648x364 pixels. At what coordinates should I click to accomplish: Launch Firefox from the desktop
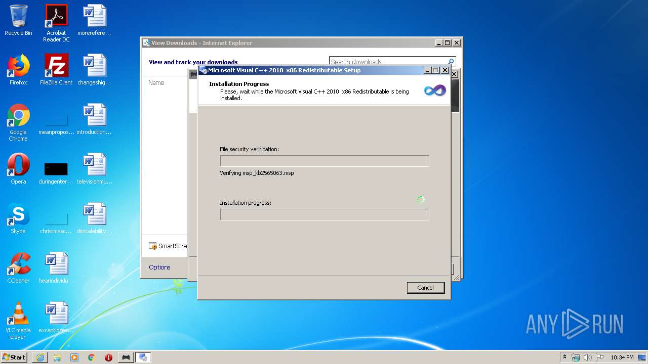tap(18, 70)
